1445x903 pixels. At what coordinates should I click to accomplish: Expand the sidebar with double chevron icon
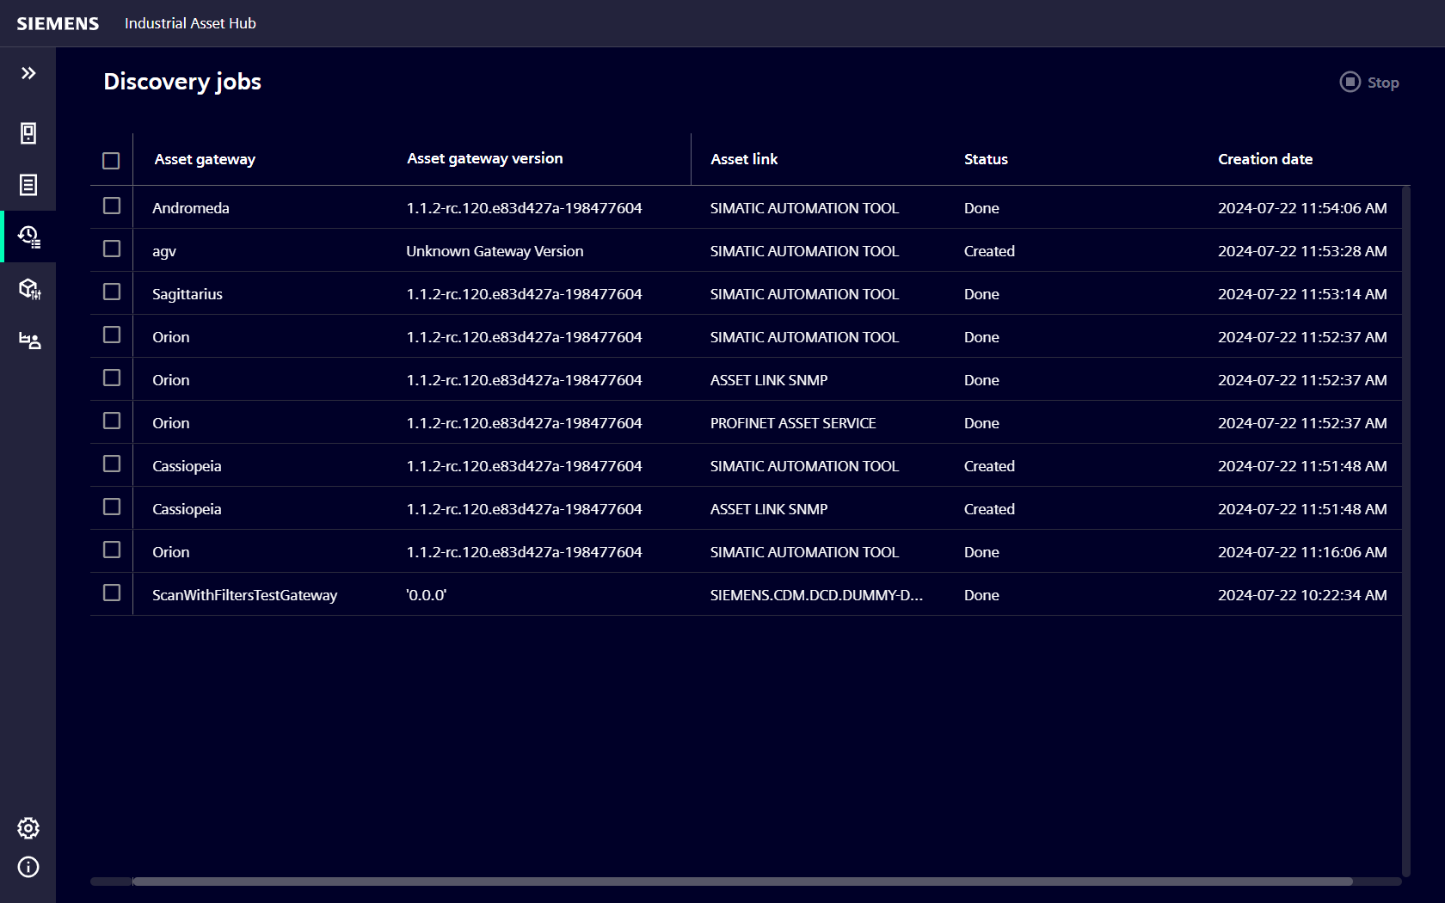[x=28, y=73]
